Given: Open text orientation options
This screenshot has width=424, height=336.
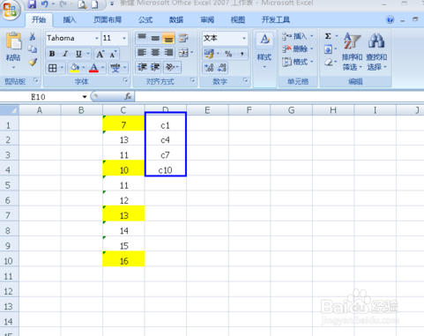Looking at the screenshot, I should click(x=172, y=67).
